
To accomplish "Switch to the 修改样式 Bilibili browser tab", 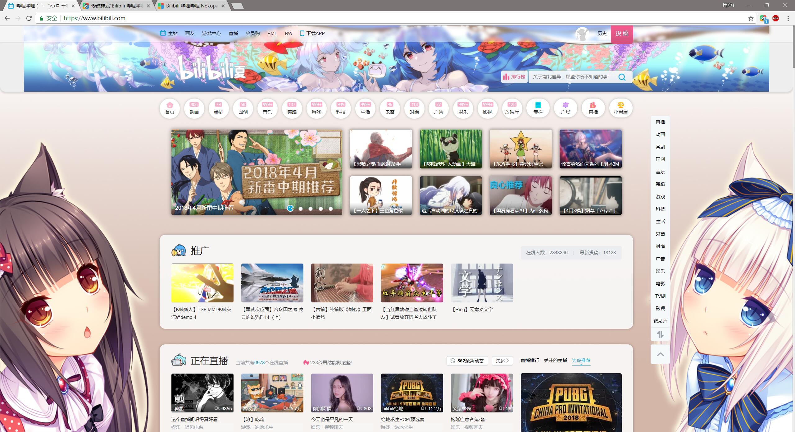I will point(116,6).
